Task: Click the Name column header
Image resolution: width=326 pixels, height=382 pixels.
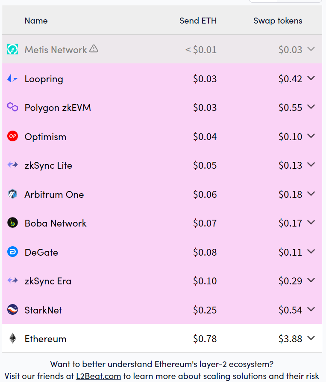Action: (x=36, y=21)
